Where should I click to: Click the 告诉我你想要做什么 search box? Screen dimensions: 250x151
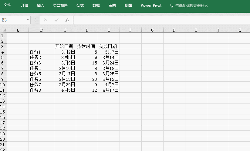(192, 5)
